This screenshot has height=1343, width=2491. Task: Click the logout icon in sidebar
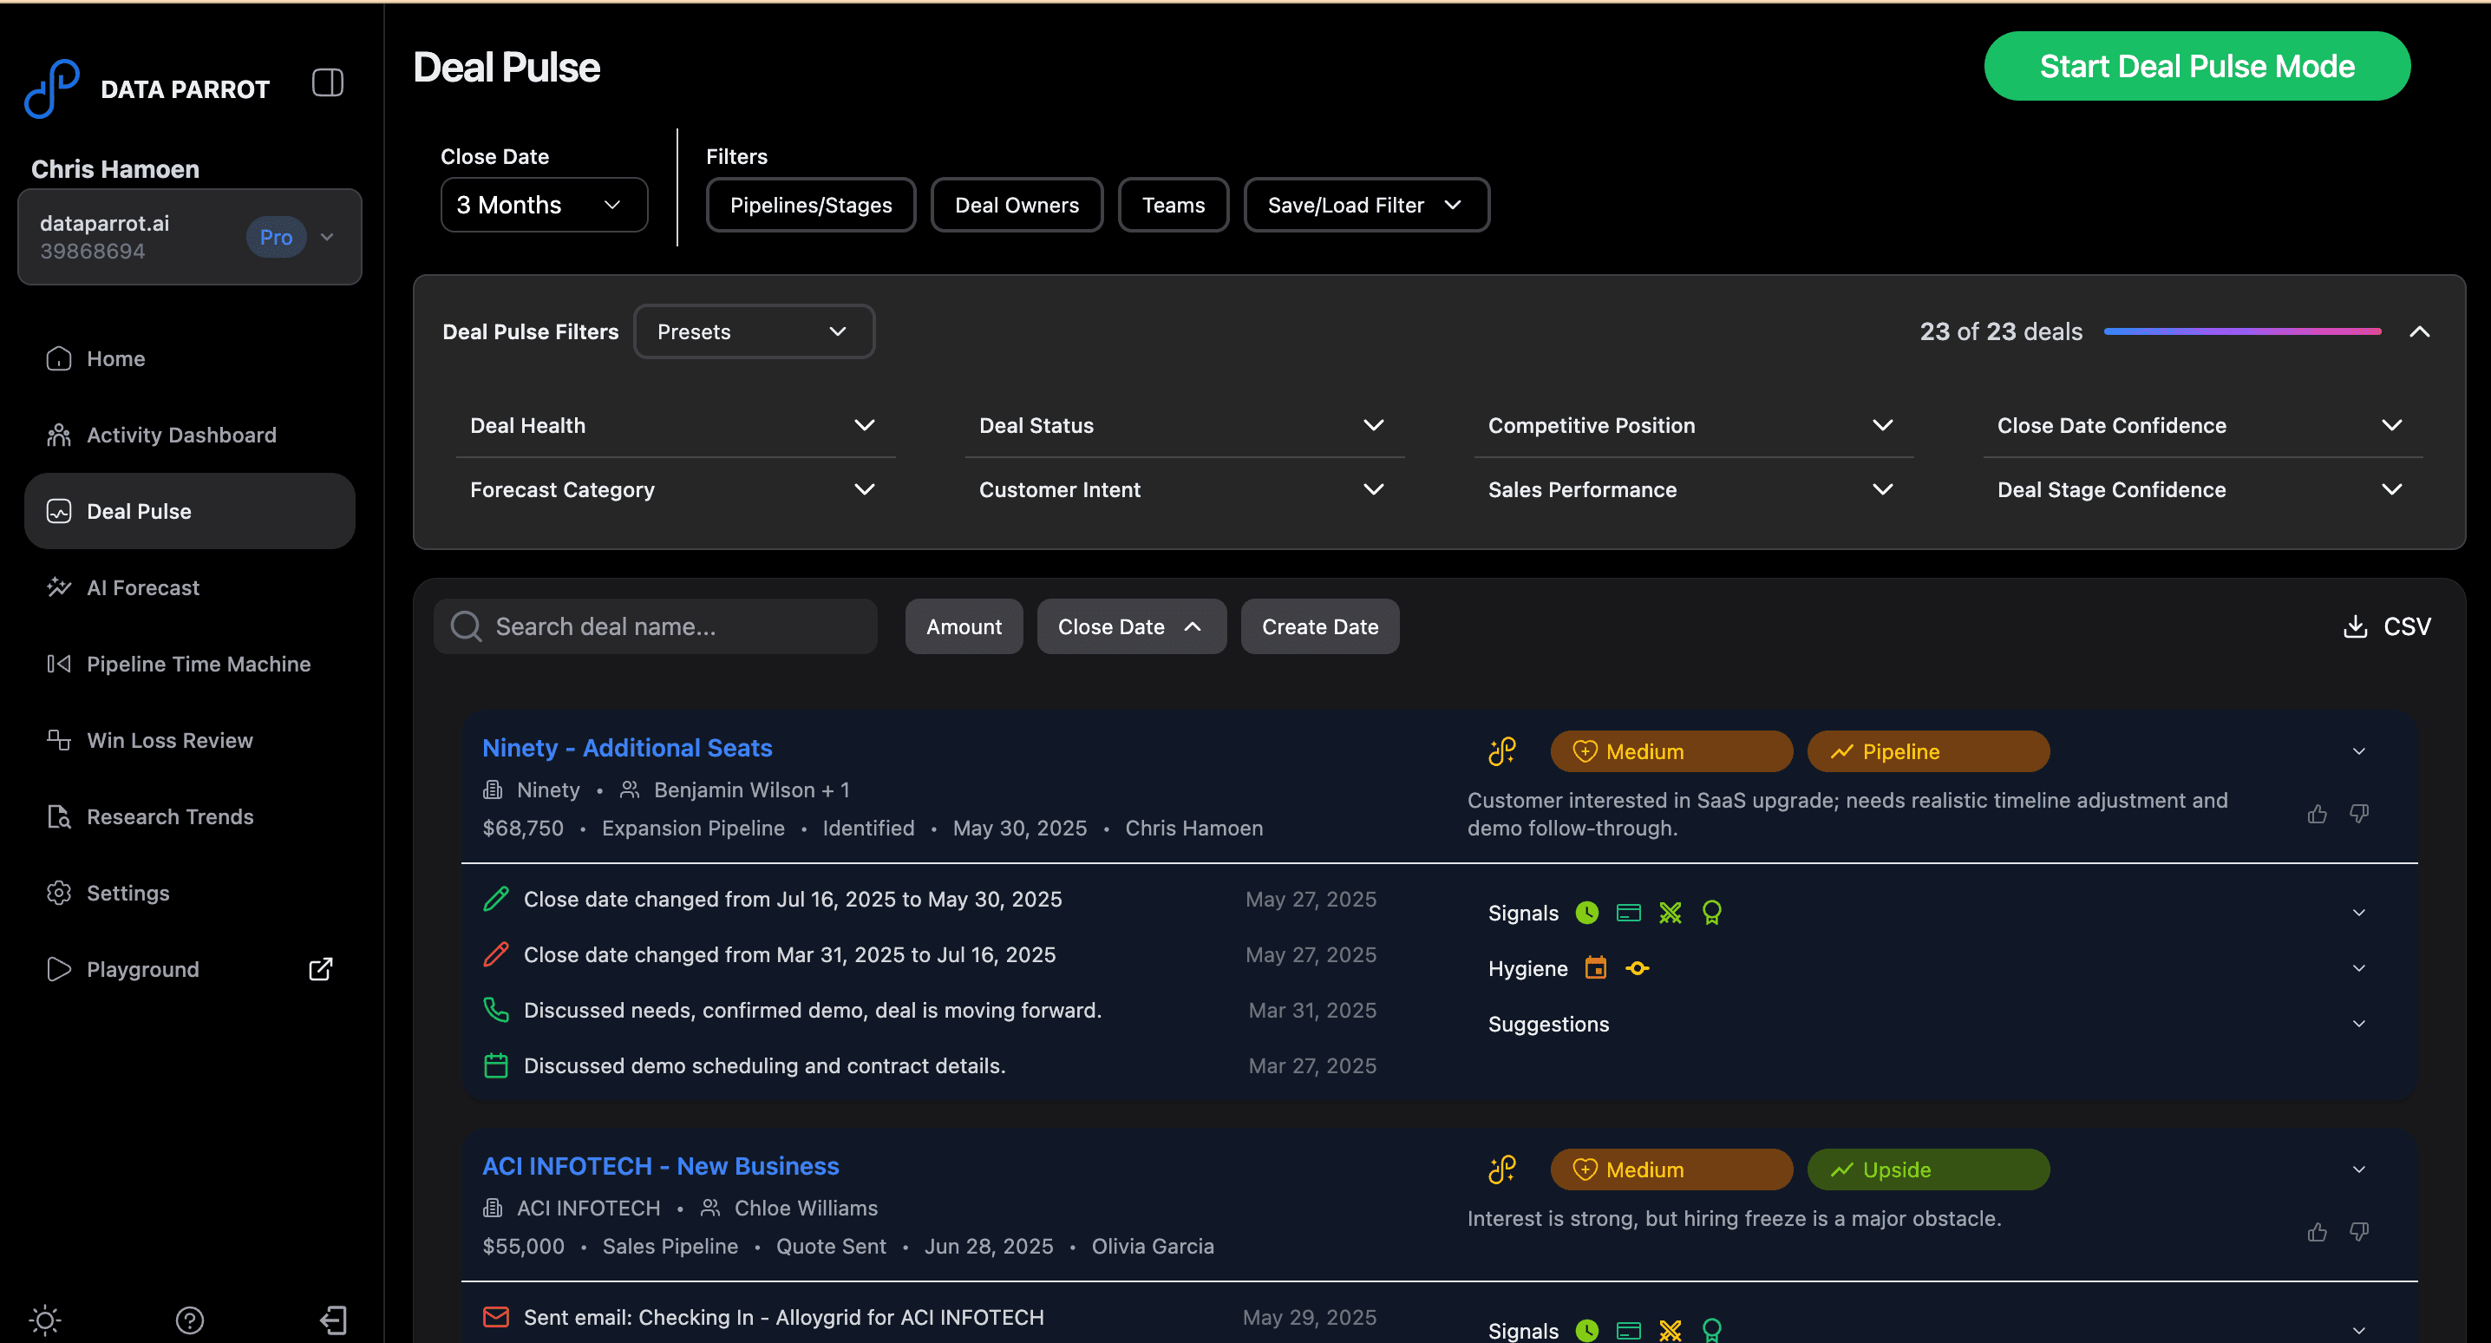click(334, 1319)
